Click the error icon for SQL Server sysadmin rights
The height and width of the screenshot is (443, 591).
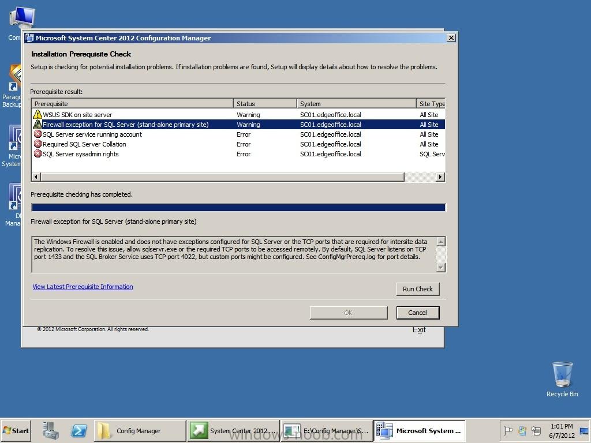pos(38,153)
